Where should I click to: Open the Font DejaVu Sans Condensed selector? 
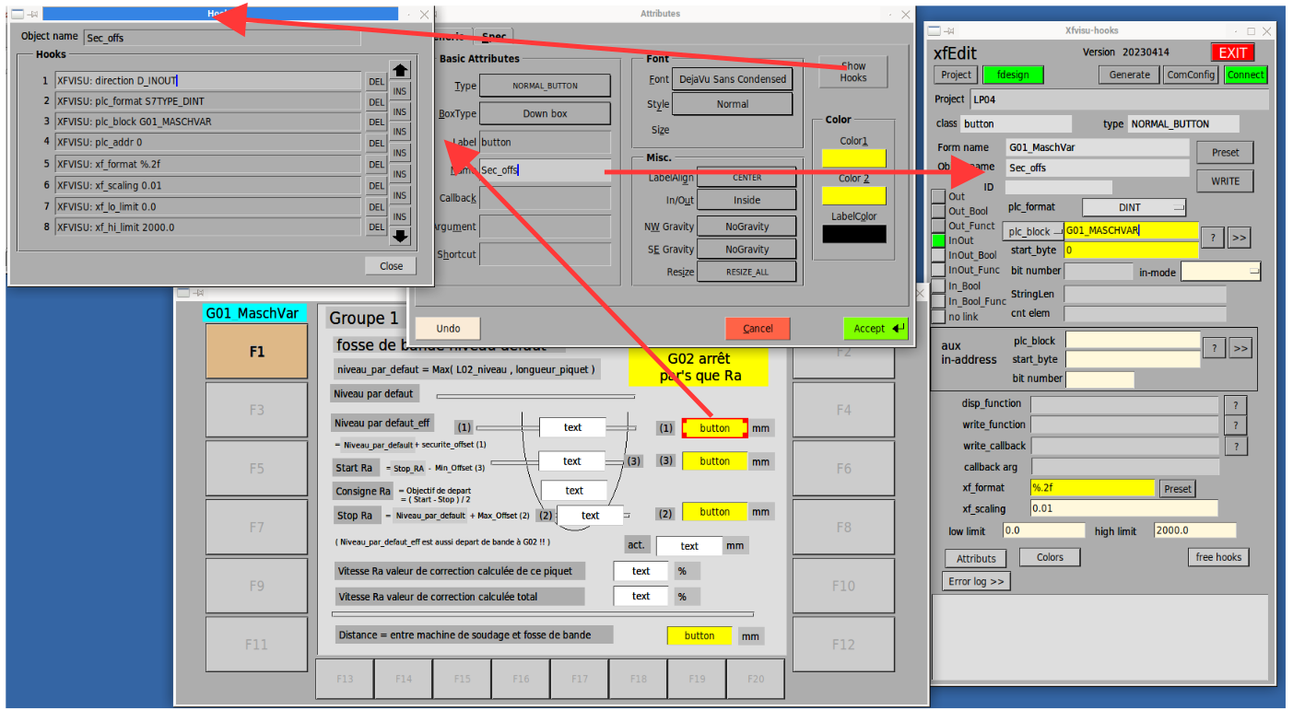point(732,79)
